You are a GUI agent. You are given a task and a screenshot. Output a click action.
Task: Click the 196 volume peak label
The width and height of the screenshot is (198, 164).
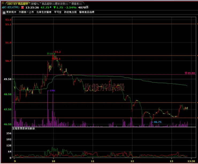tap(51, 91)
